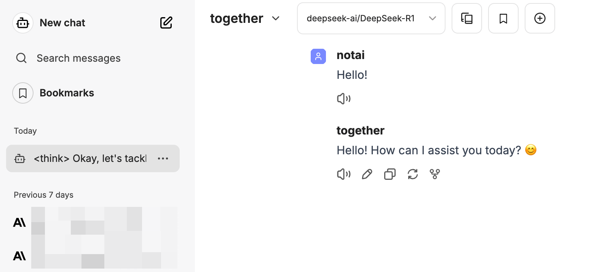This screenshot has width=594, height=272.
Task: Open the three-dots menu for the selected conversation
Action: coord(163,158)
